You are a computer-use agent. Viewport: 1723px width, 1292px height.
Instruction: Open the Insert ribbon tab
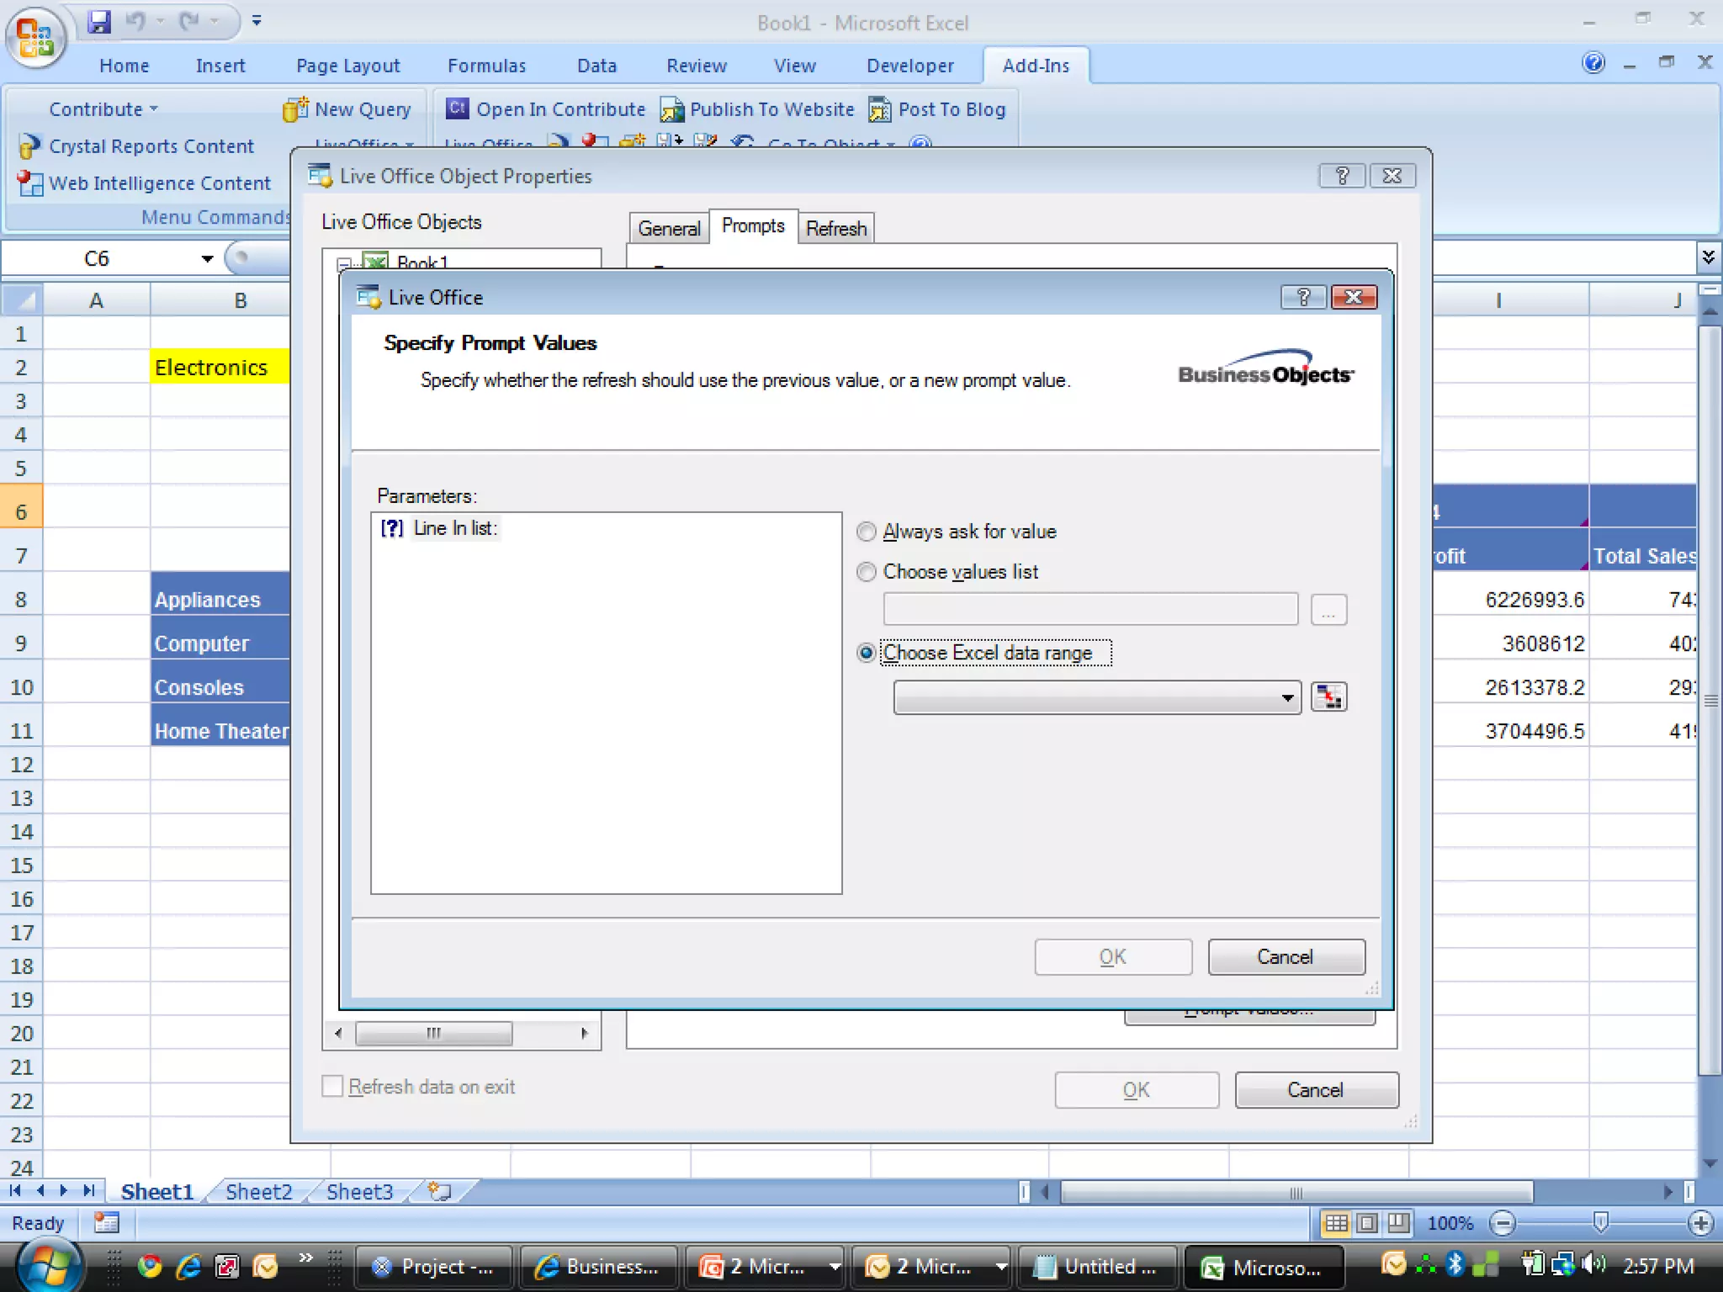220,66
